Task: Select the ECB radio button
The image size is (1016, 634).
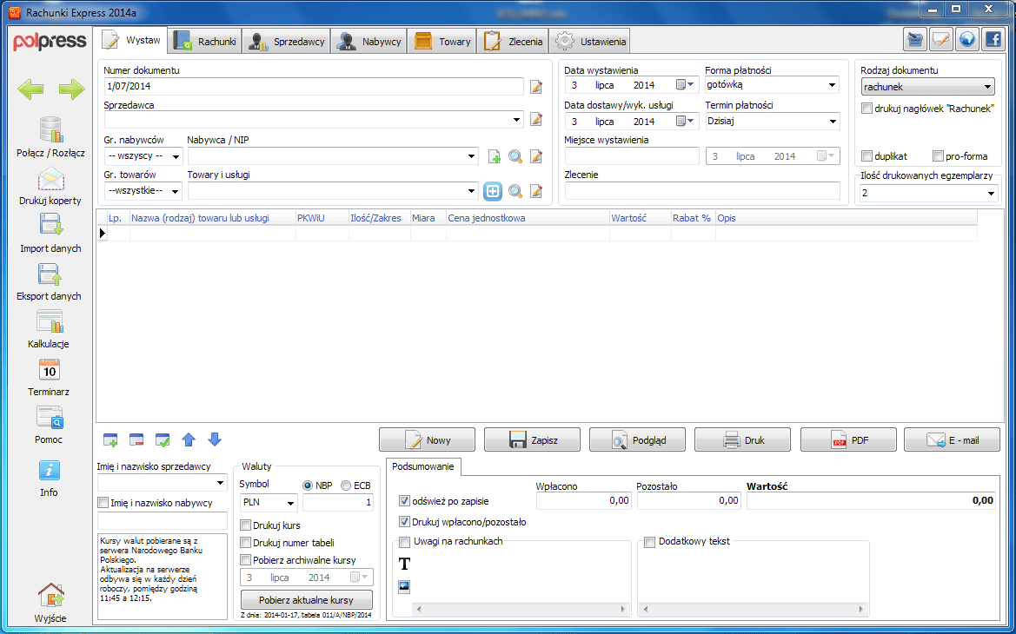Action: point(346,485)
